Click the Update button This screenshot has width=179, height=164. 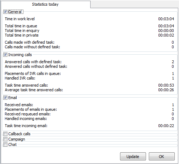133,157
